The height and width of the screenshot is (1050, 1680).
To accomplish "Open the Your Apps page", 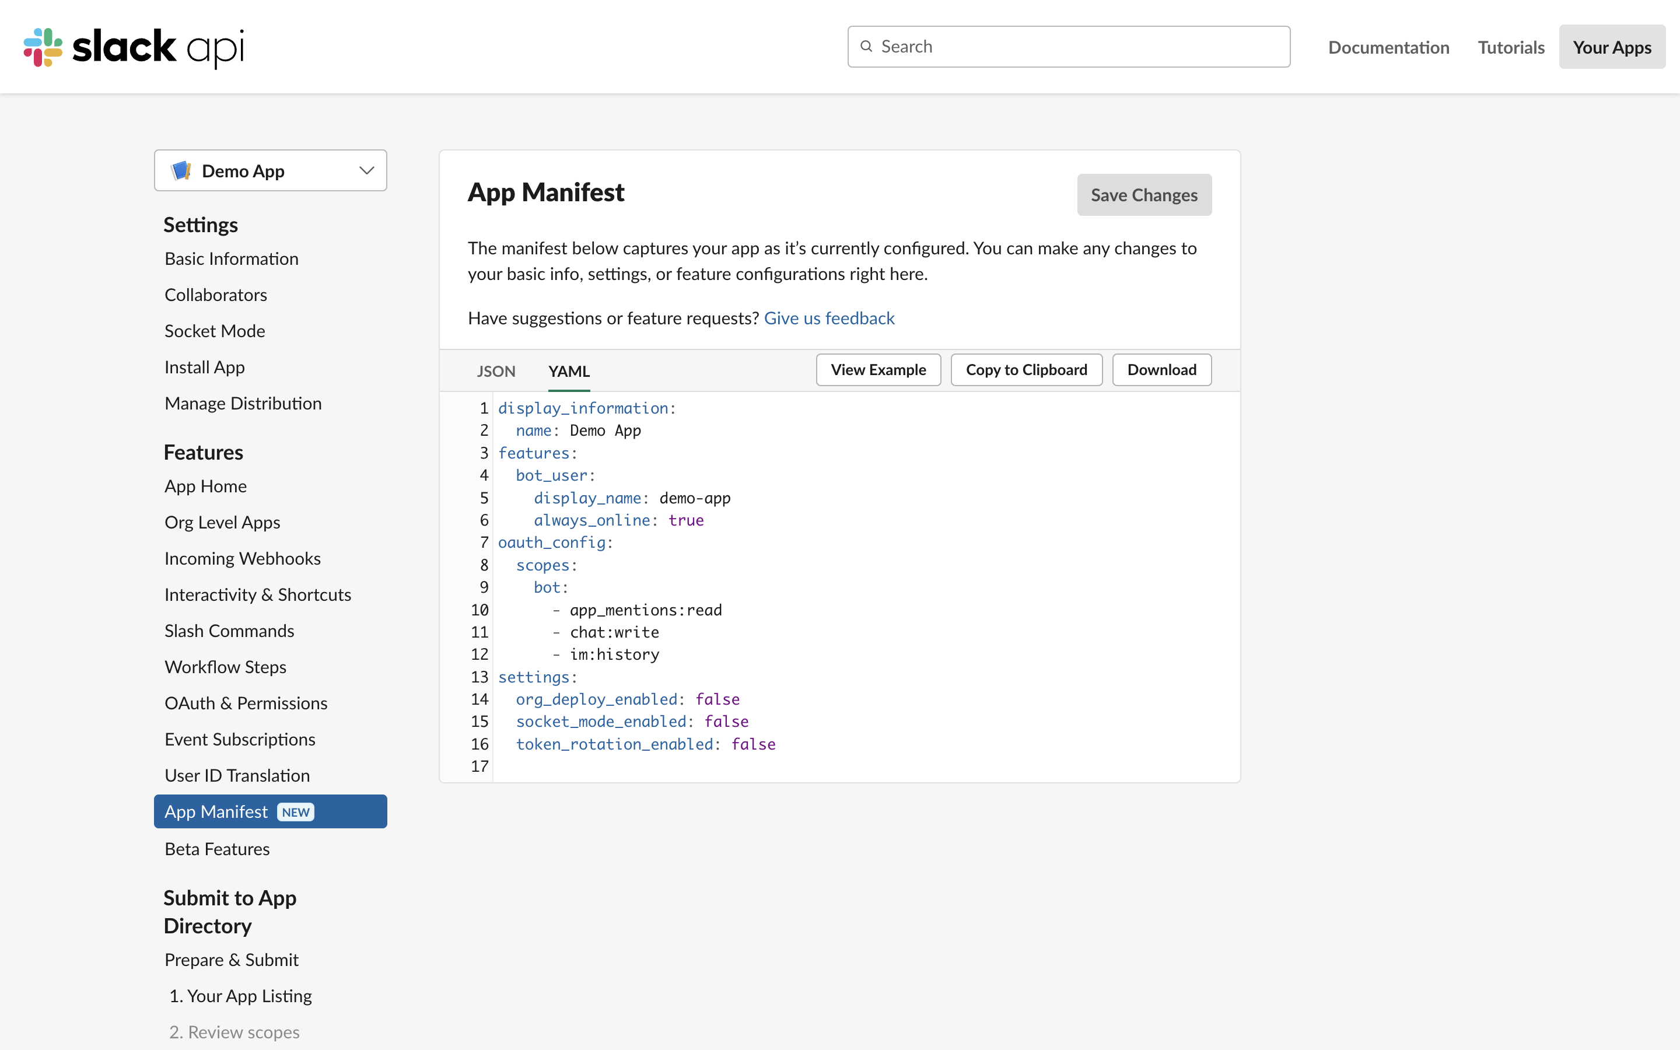I will pyautogui.click(x=1611, y=47).
